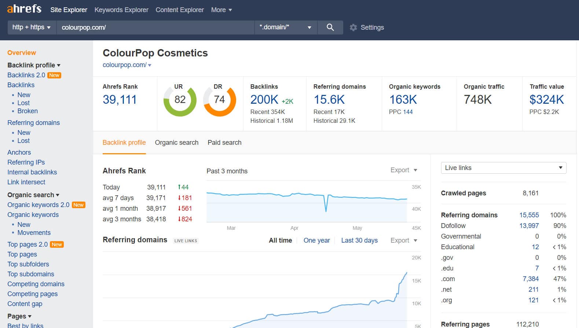Open Content Explorer in the top navigation
Image resolution: width=579 pixels, height=328 pixels.
click(x=180, y=10)
